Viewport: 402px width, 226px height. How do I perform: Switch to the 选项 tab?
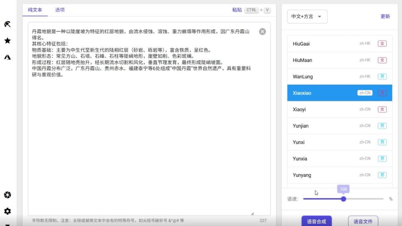pyautogui.click(x=60, y=10)
